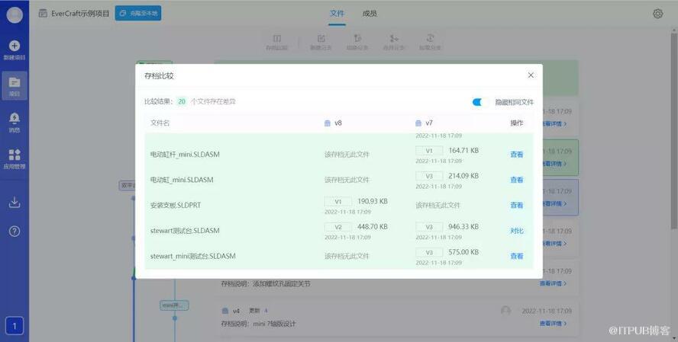678x342 pixels.
Task: Click the 214.09 KB size value
Action: 463,176
